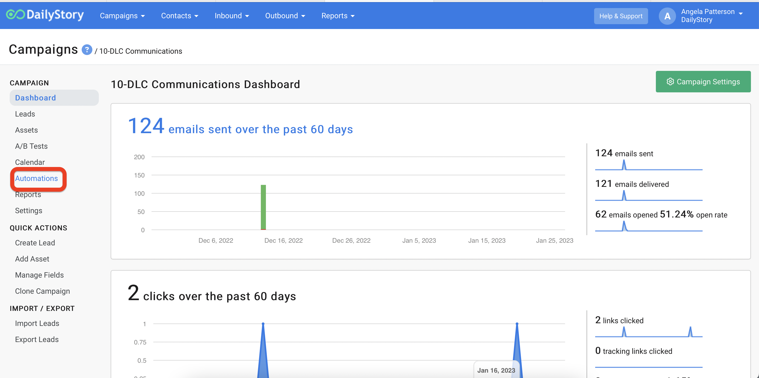This screenshot has width=759, height=378.
Task: Click the emails sent sparkline chart
Action: [649, 165]
